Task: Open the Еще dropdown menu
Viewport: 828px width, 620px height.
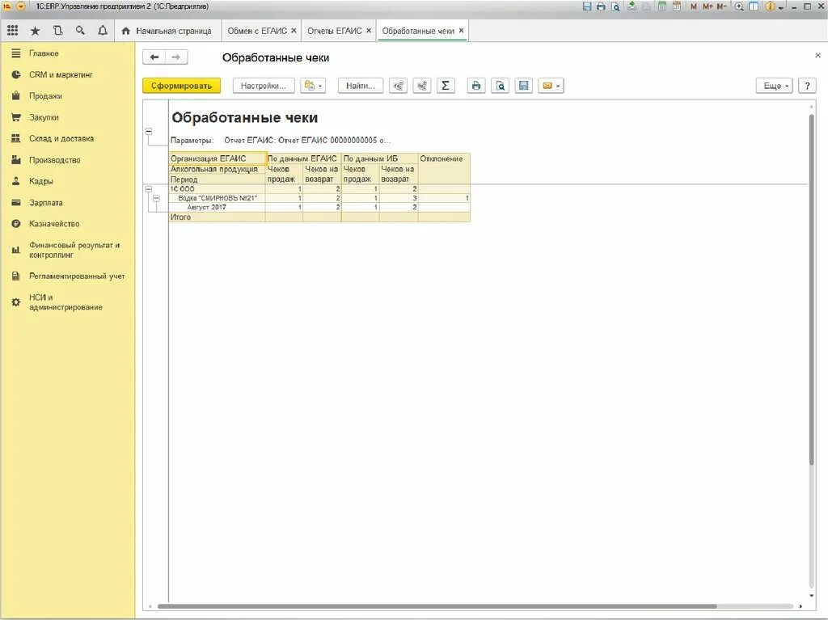Action: (x=775, y=86)
